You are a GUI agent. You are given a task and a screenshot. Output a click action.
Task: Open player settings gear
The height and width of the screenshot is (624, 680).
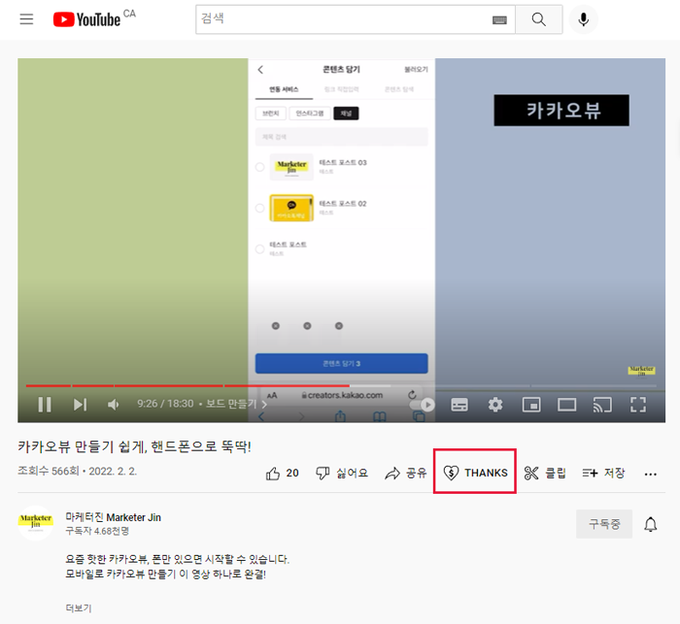tap(495, 405)
